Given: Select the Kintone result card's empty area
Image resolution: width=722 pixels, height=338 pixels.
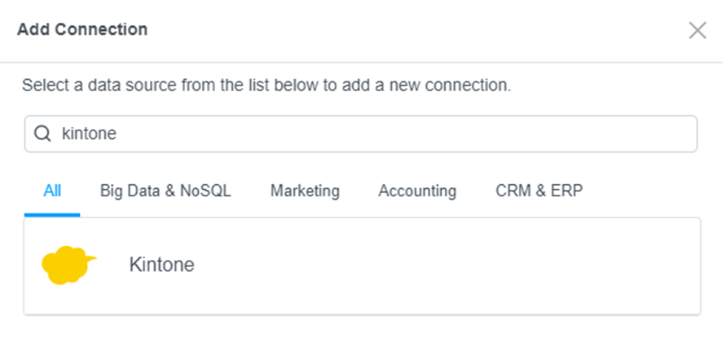Looking at the screenshot, I should (447, 266).
